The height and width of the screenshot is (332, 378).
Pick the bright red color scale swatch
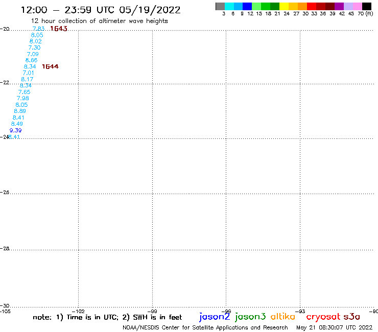pyautogui.click(x=311, y=7)
